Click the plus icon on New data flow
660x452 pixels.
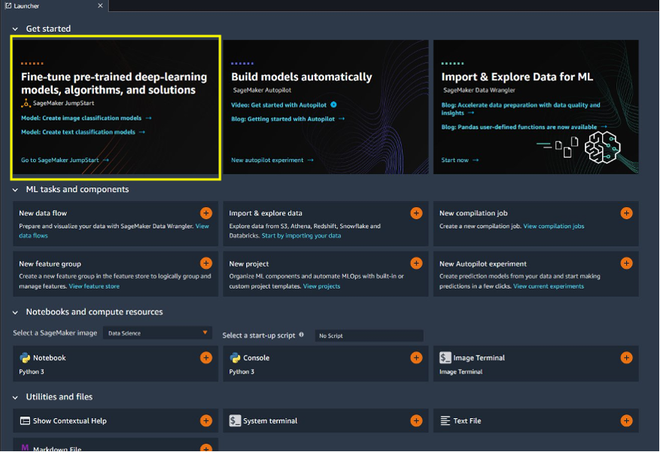pos(206,213)
